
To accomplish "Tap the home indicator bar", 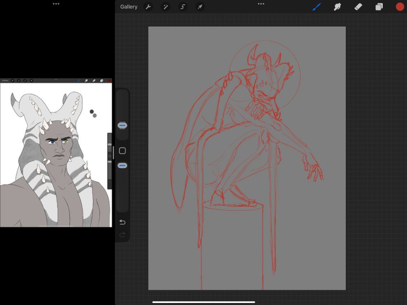I will point(203,302).
